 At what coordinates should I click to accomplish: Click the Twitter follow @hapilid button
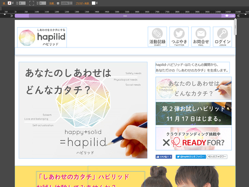(x=190, y=156)
